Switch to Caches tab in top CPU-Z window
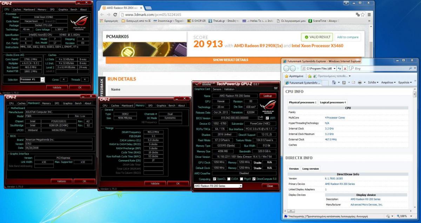The image size is (421, 223). [x=17, y=9]
